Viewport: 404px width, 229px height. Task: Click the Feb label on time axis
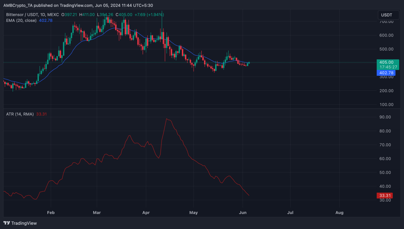(x=51, y=213)
